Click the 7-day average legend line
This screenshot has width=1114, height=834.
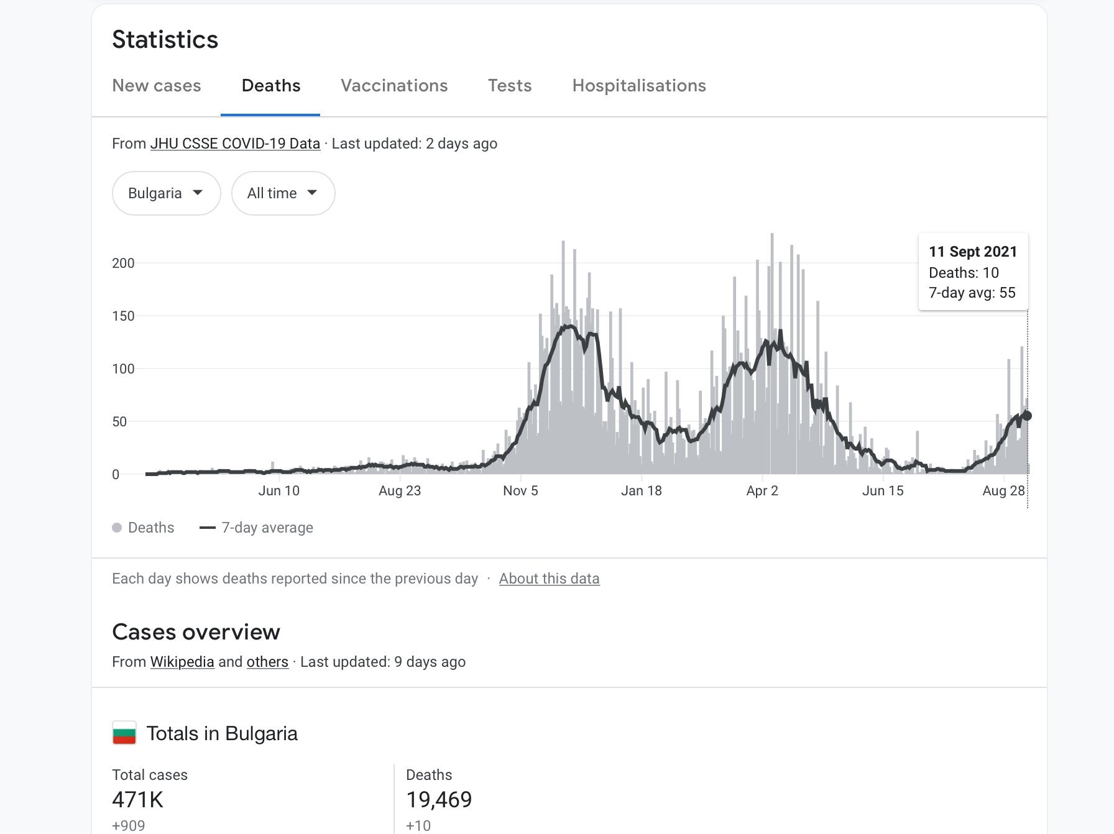(207, 528)
